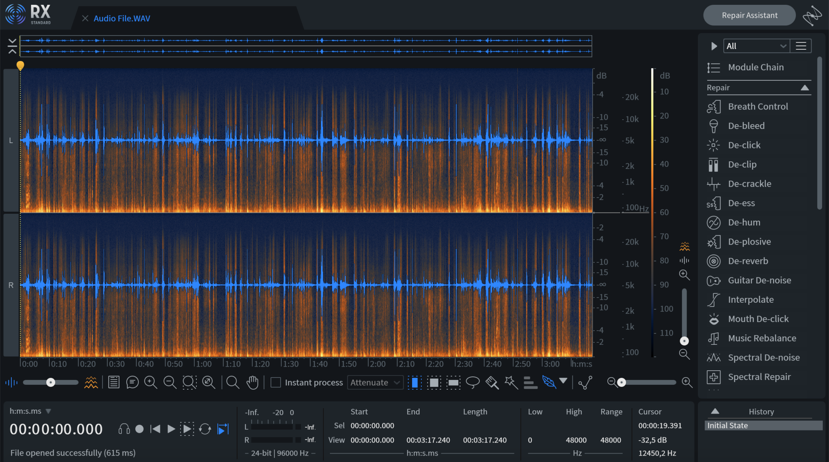Open the De-hum repair module
Viewport: 829px width, 462px height.
(x=744, y=222)
